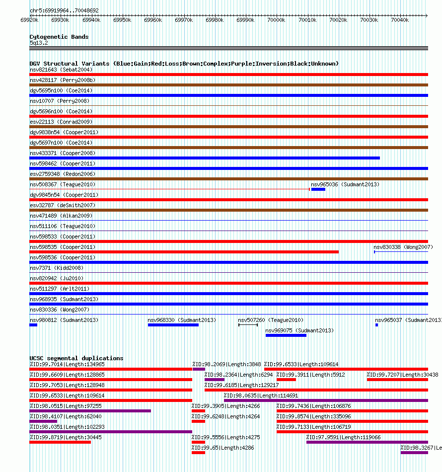Viewport: 442px width, 472px height.
Task: Click the UCSC segmental duplications title
Action: point(76,358)
